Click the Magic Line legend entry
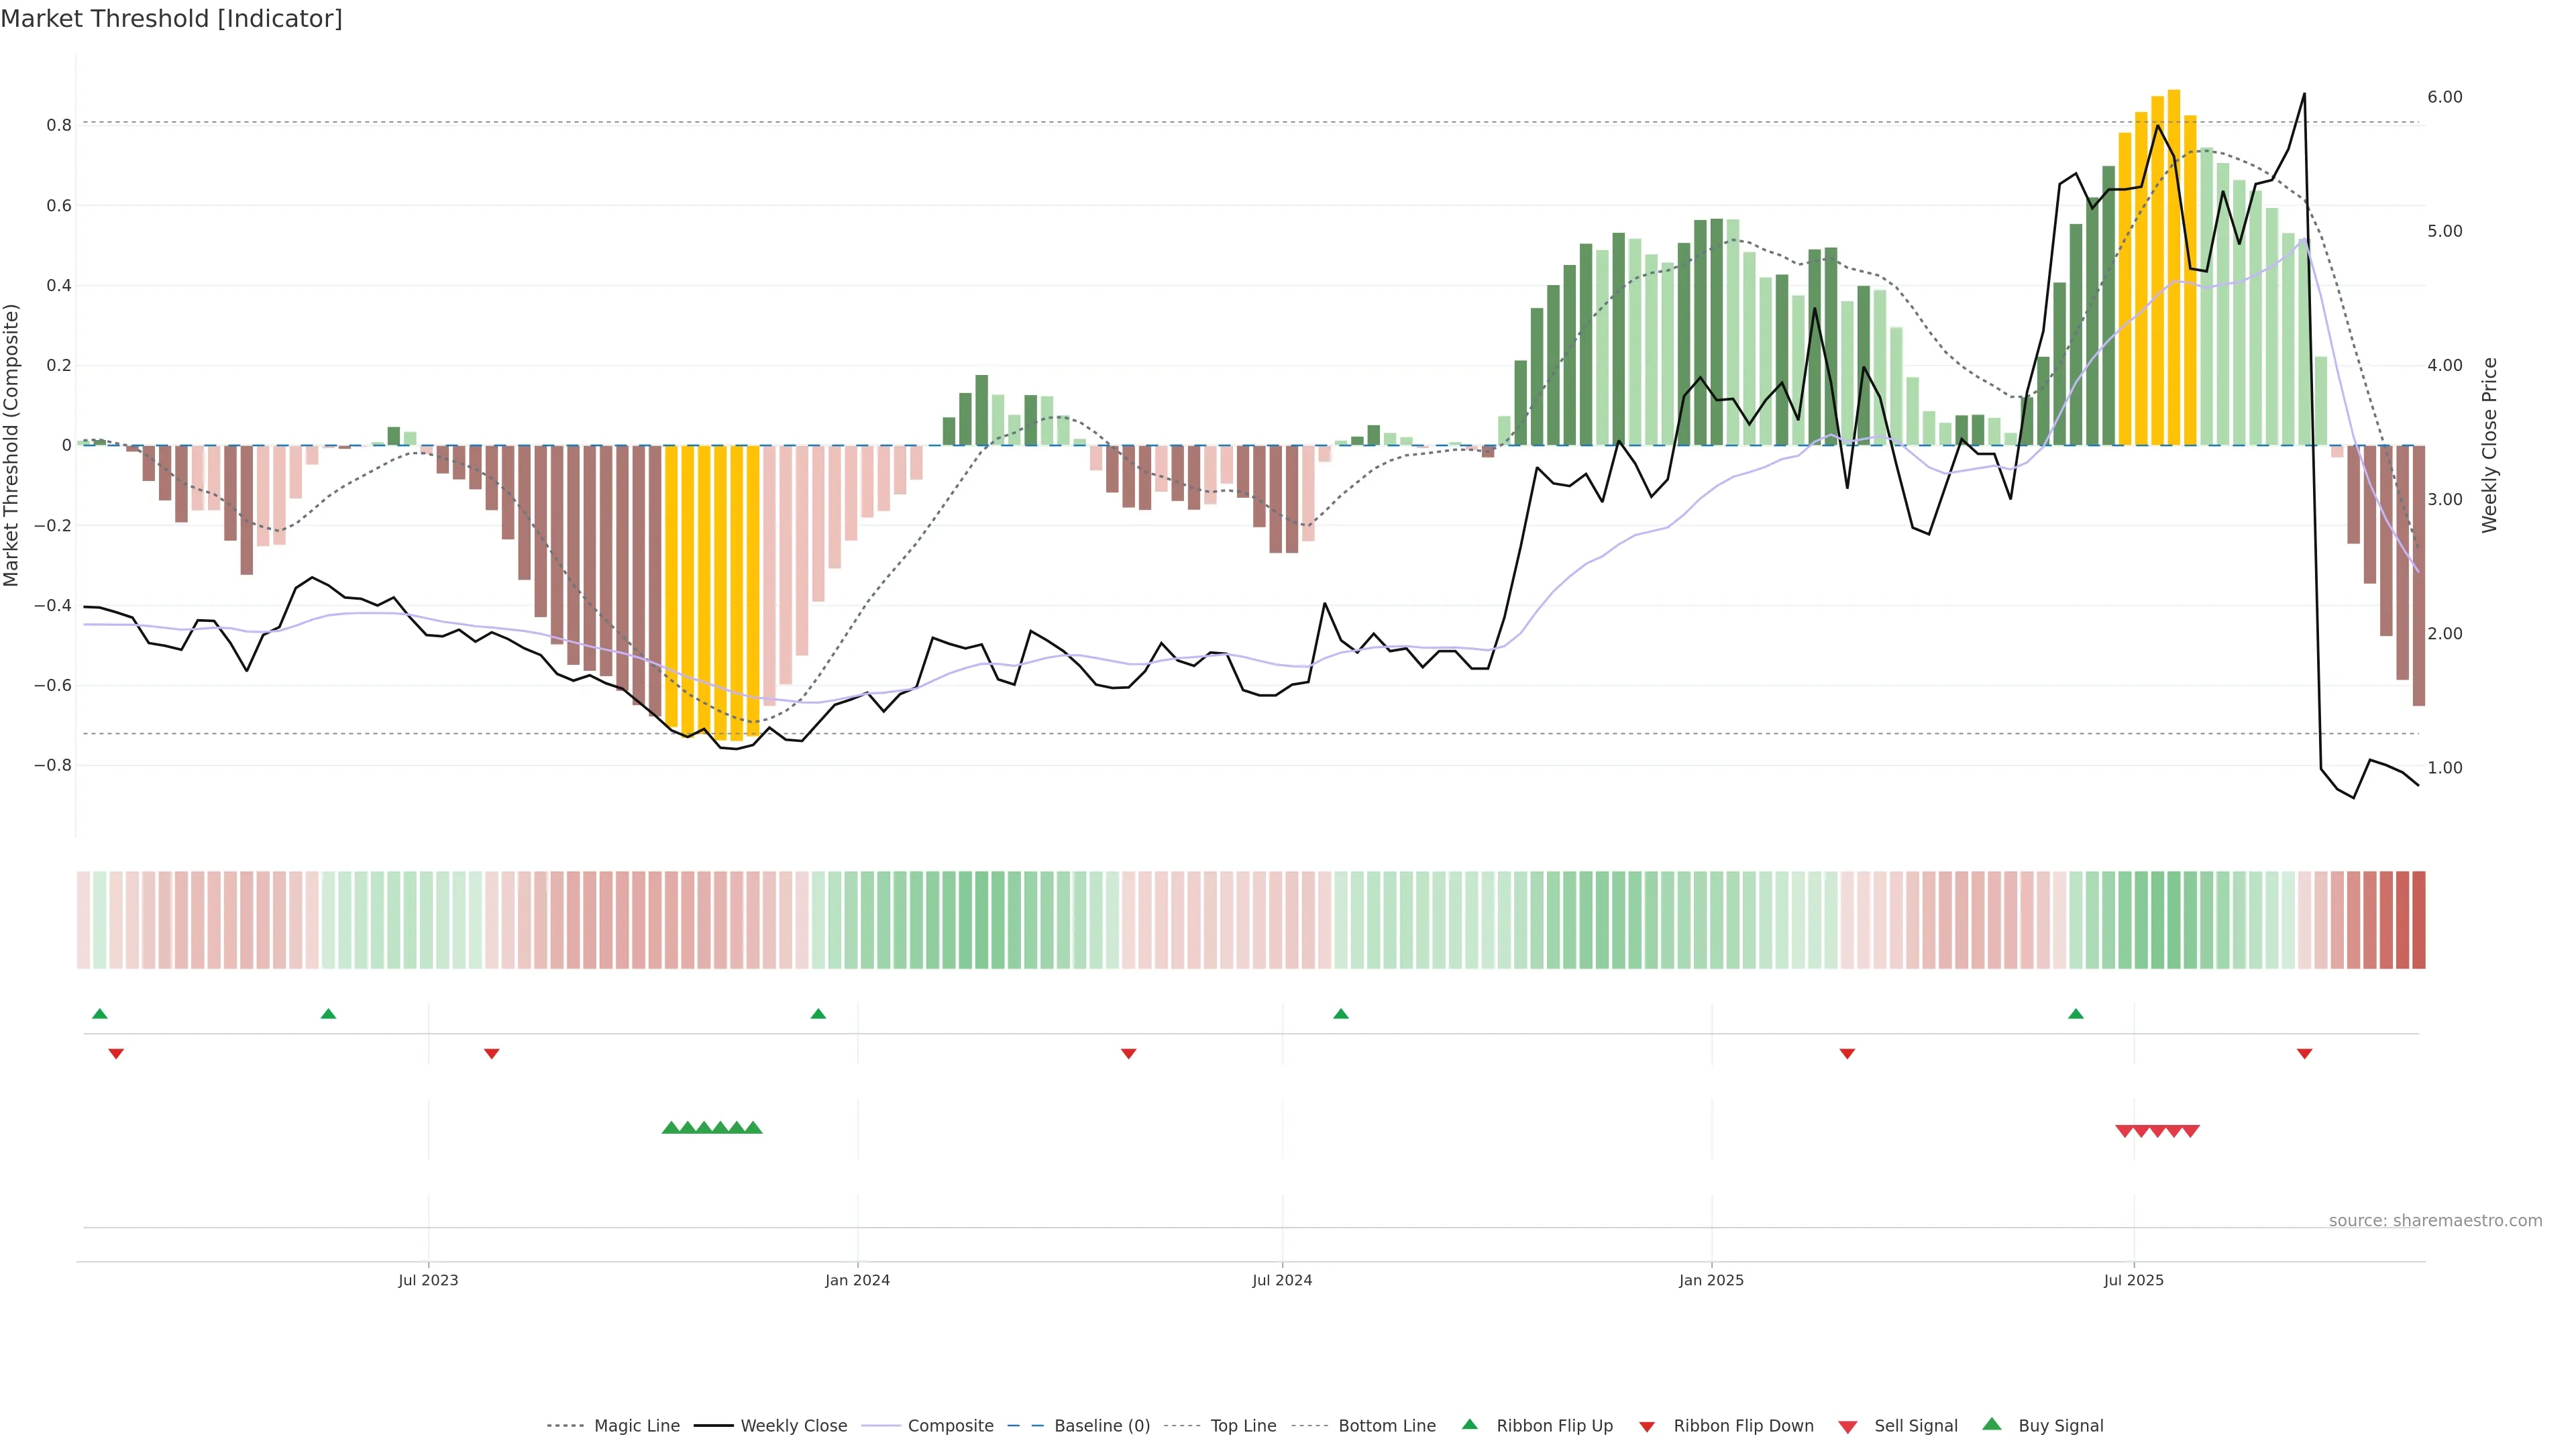 tap(636, 1426)
